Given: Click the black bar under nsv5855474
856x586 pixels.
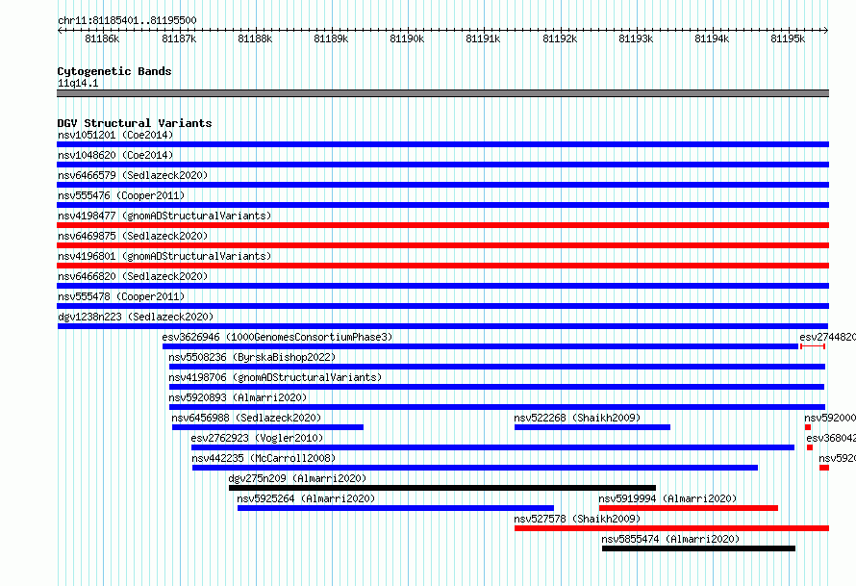Looking at the screenshot, I should pos(699,548).
